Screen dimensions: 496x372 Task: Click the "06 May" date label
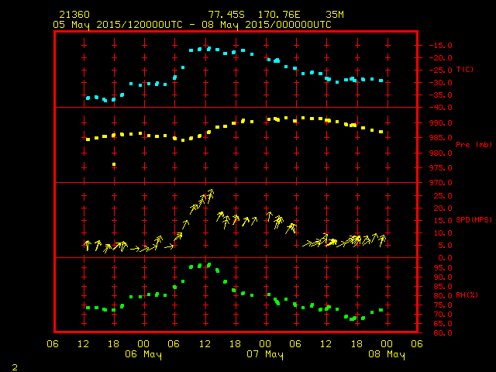coord(143,355)
